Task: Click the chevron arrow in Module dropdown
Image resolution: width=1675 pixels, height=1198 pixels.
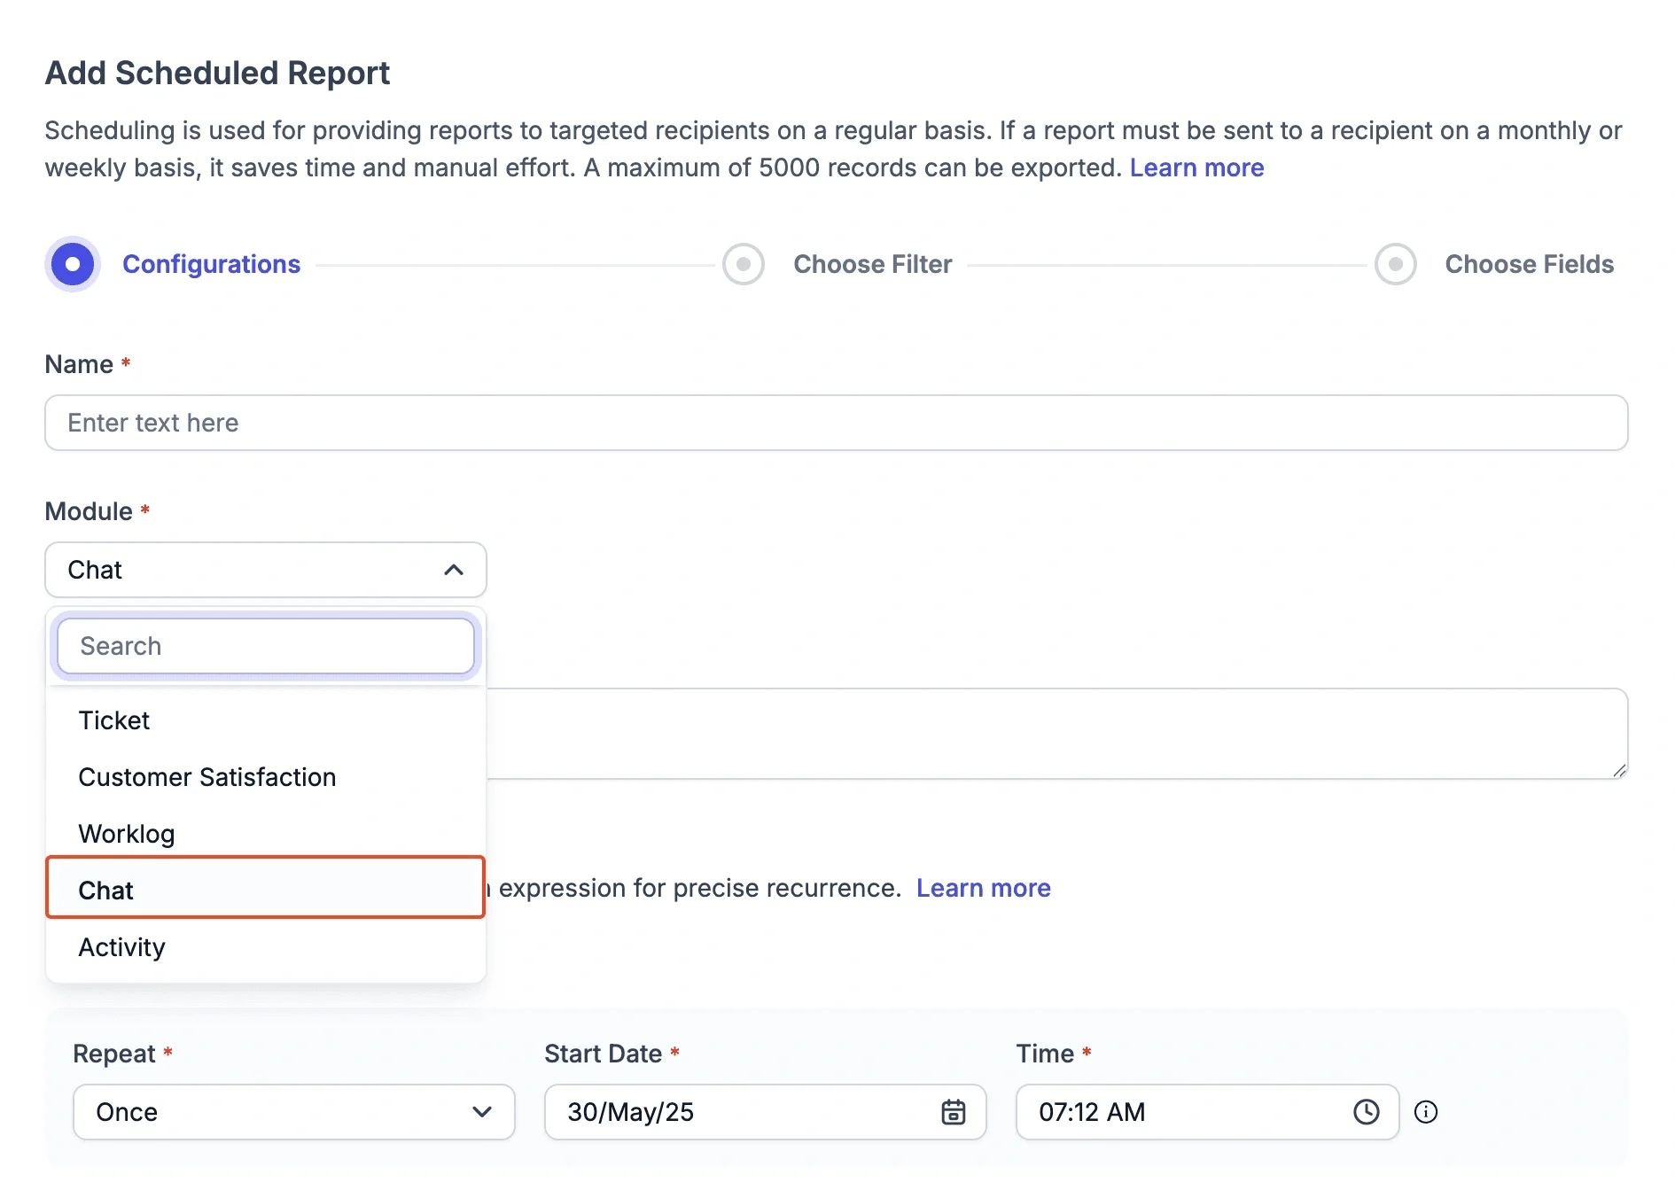Action: (x=454, y=570)
